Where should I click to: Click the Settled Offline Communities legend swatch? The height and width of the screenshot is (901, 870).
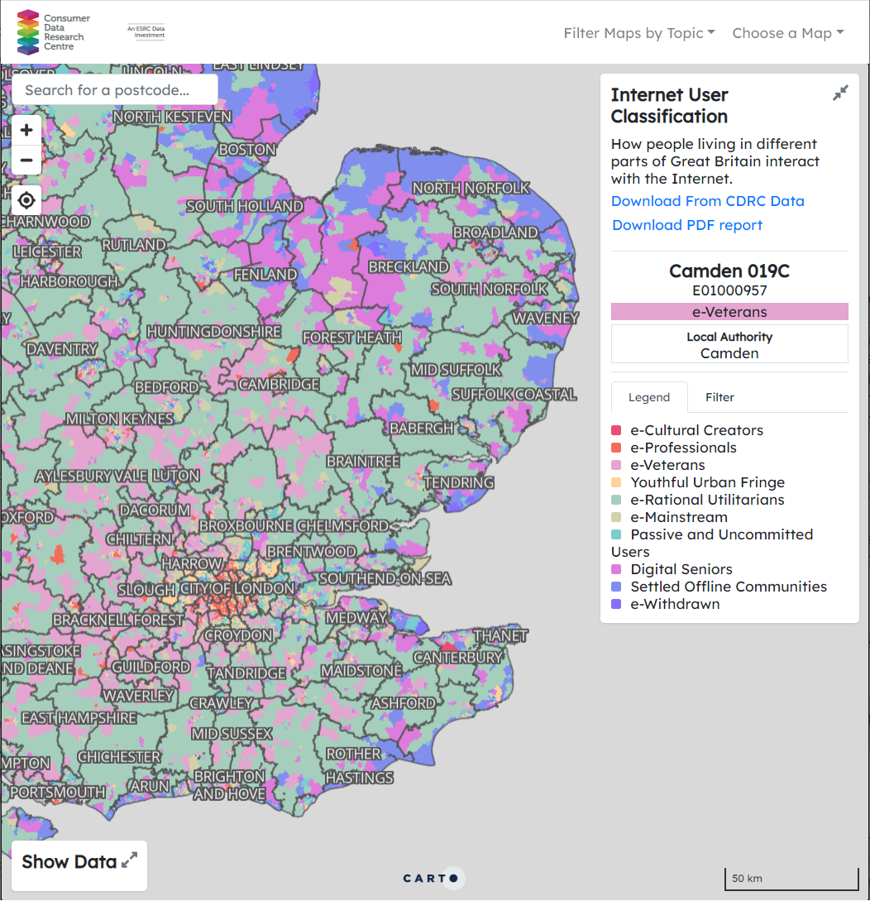click(x=617, y=587)
